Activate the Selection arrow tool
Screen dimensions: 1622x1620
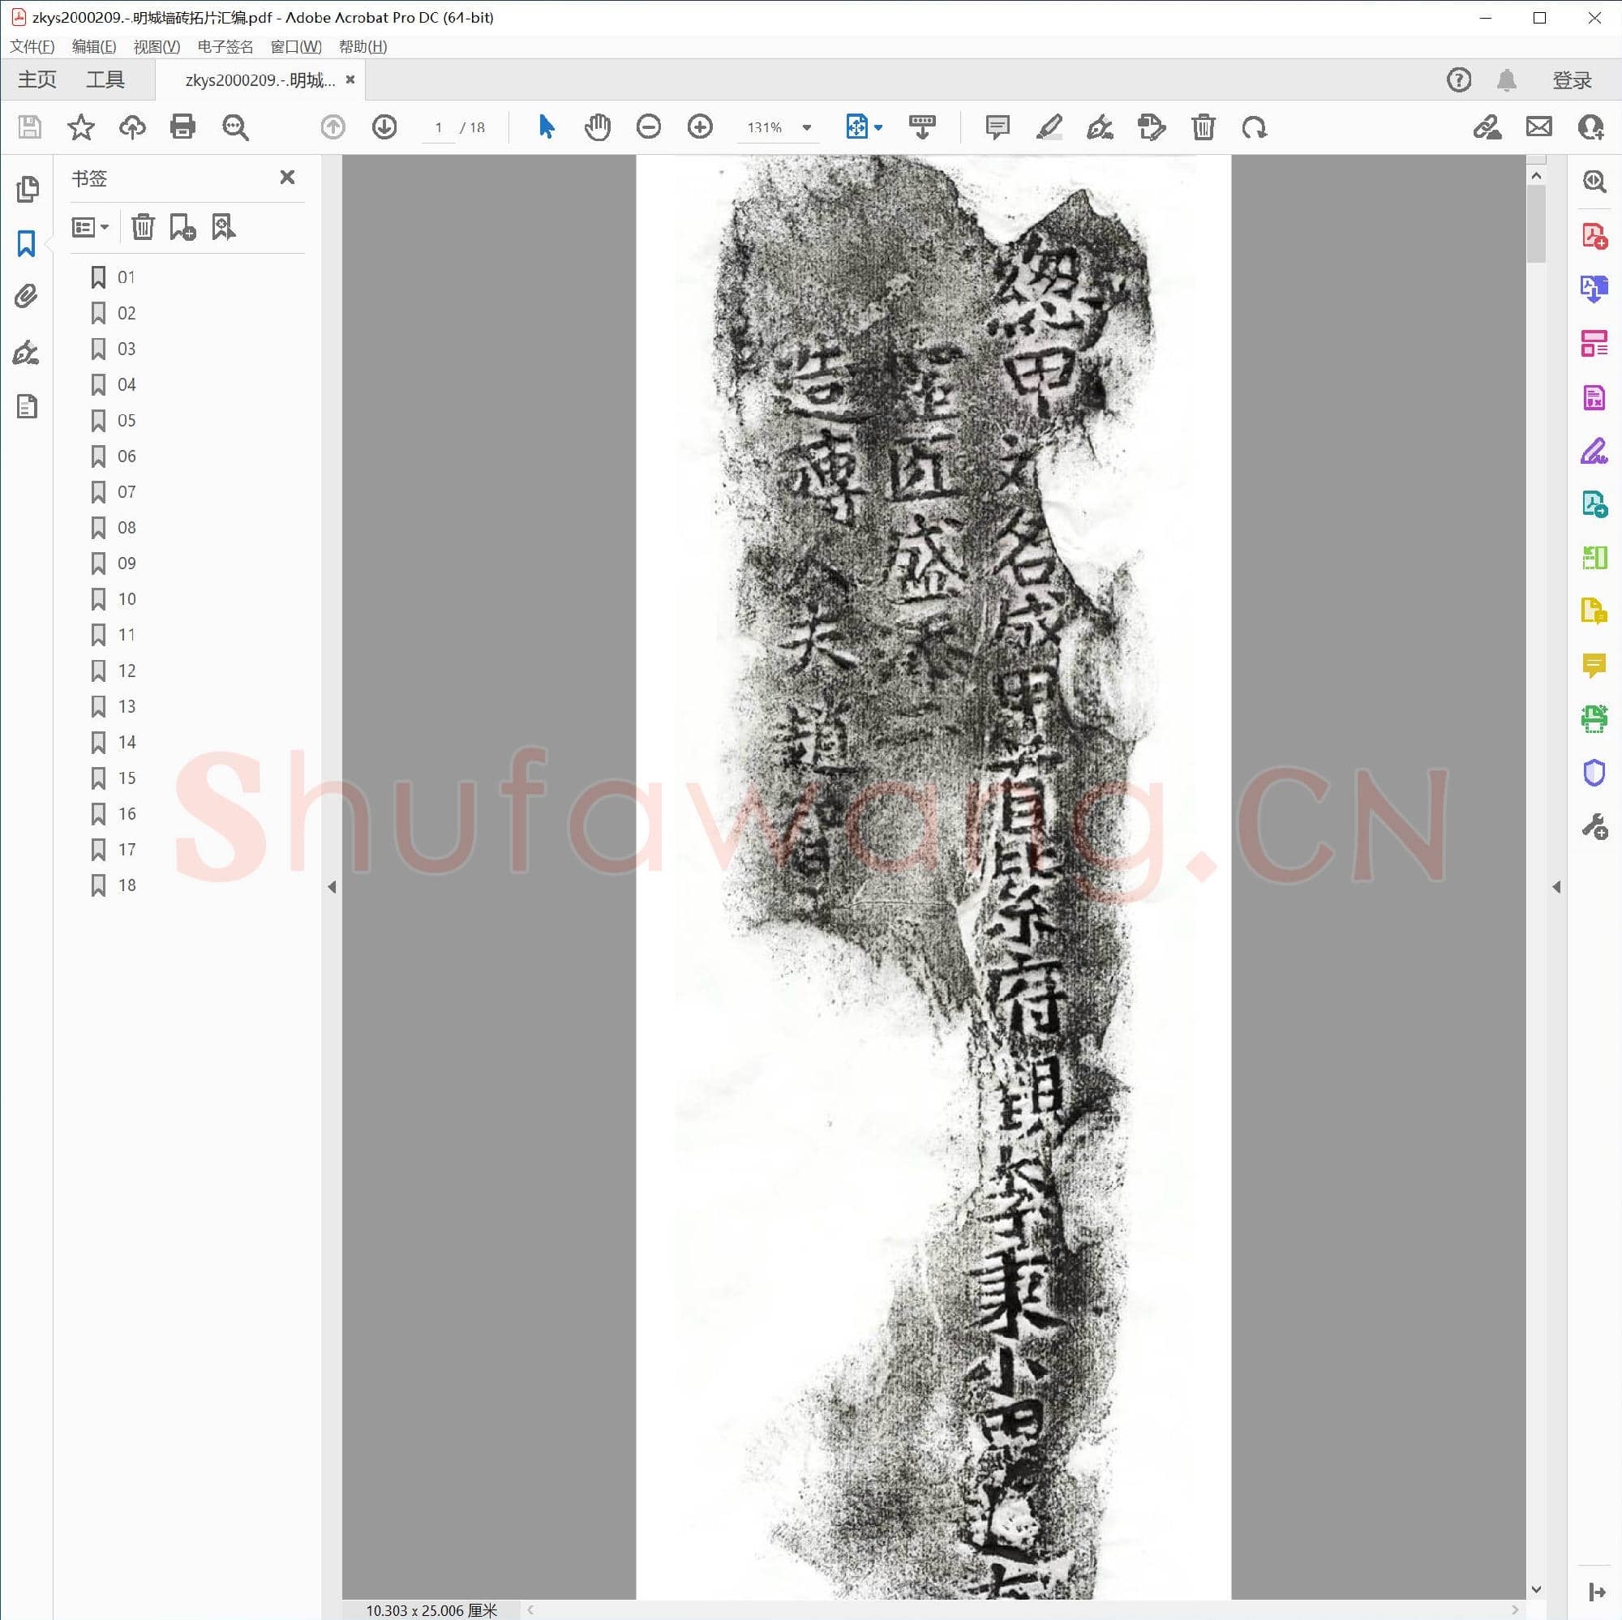pos(546,127)
